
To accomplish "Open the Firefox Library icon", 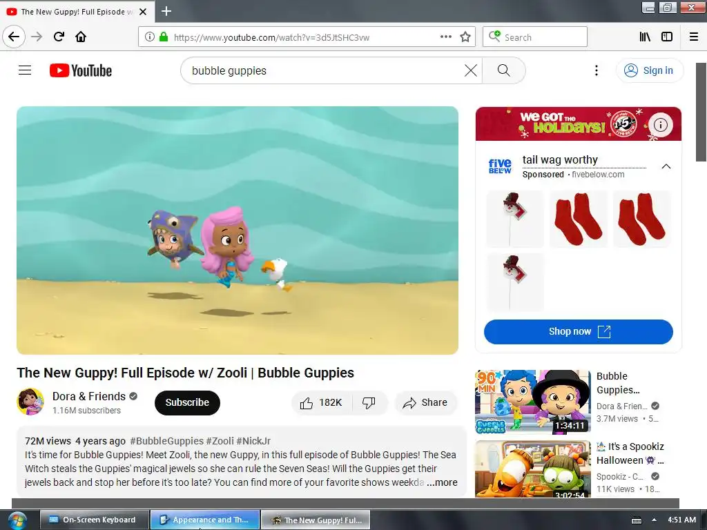I will point(645,37).
